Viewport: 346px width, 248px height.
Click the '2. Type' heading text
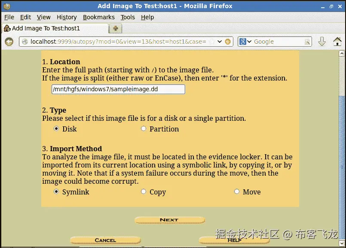click(x=54, y=110)
